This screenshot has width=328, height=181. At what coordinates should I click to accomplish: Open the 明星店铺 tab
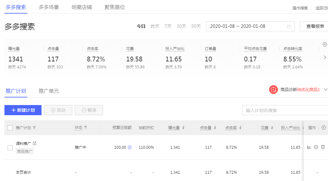point(82,7)
